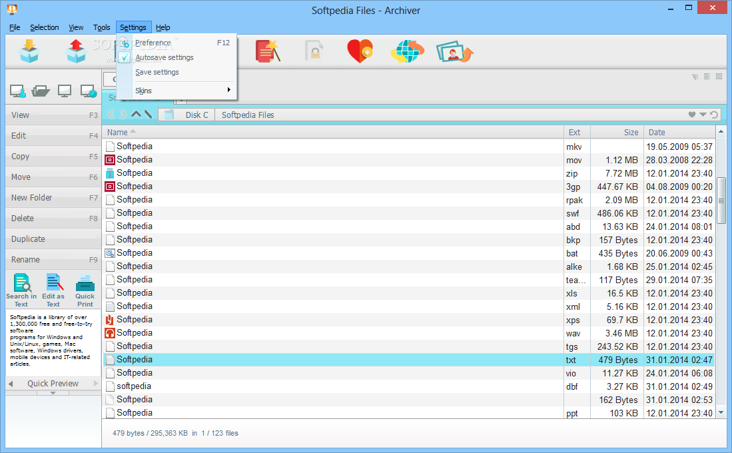Select the lowercase softpedia dbf file row
The width and height of the screenshot is (732, 453).
[408, 386]
